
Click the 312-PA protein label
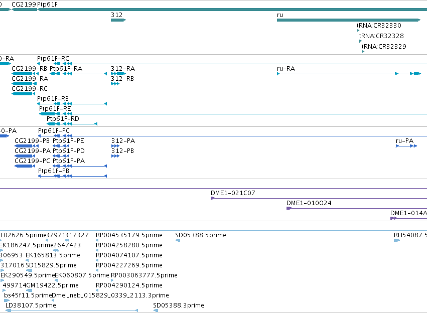pos(123,141)
